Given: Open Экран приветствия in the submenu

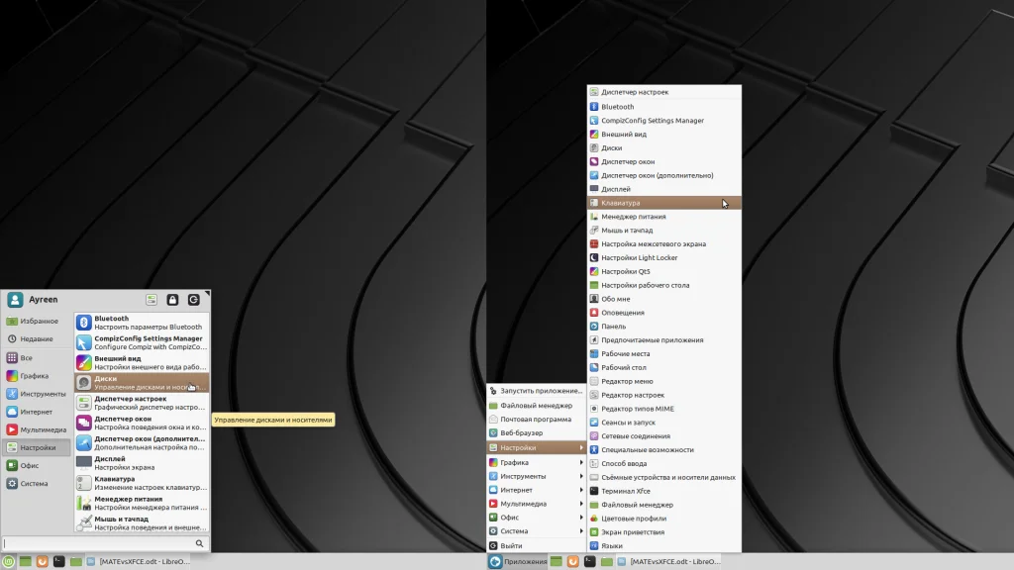Looking at the screenshot, I should pyautogui.click(x=664, y=532).
